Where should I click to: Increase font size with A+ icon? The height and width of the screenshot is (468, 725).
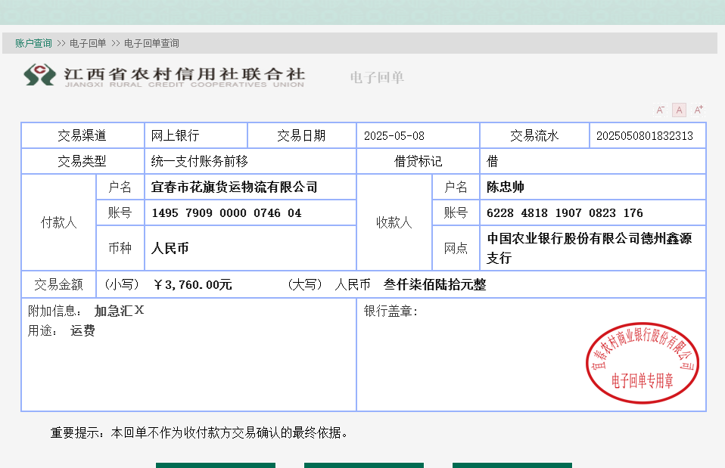pos(698,110)
